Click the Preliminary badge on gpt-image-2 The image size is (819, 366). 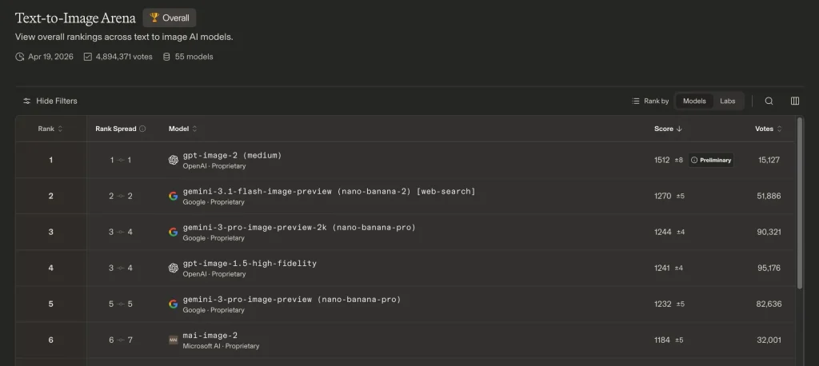coord(710,160)
